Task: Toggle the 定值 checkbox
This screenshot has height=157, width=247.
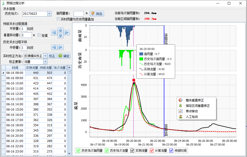Action: click(39, 35)
